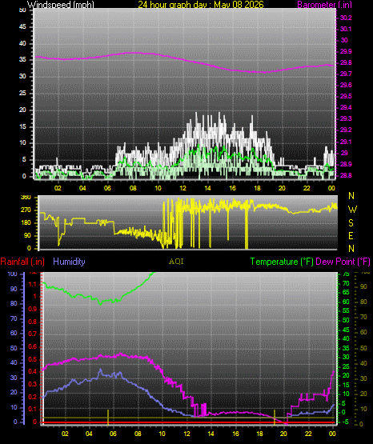Click the Windspeed (mph) axis title

61,4
